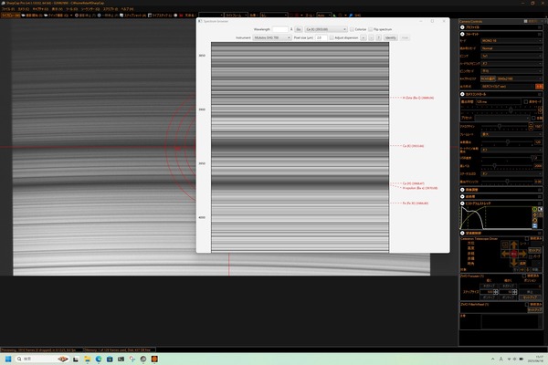Open the File menu in SharpCap
The height and width of the screenshot is (365, 548).
point(8,9)
